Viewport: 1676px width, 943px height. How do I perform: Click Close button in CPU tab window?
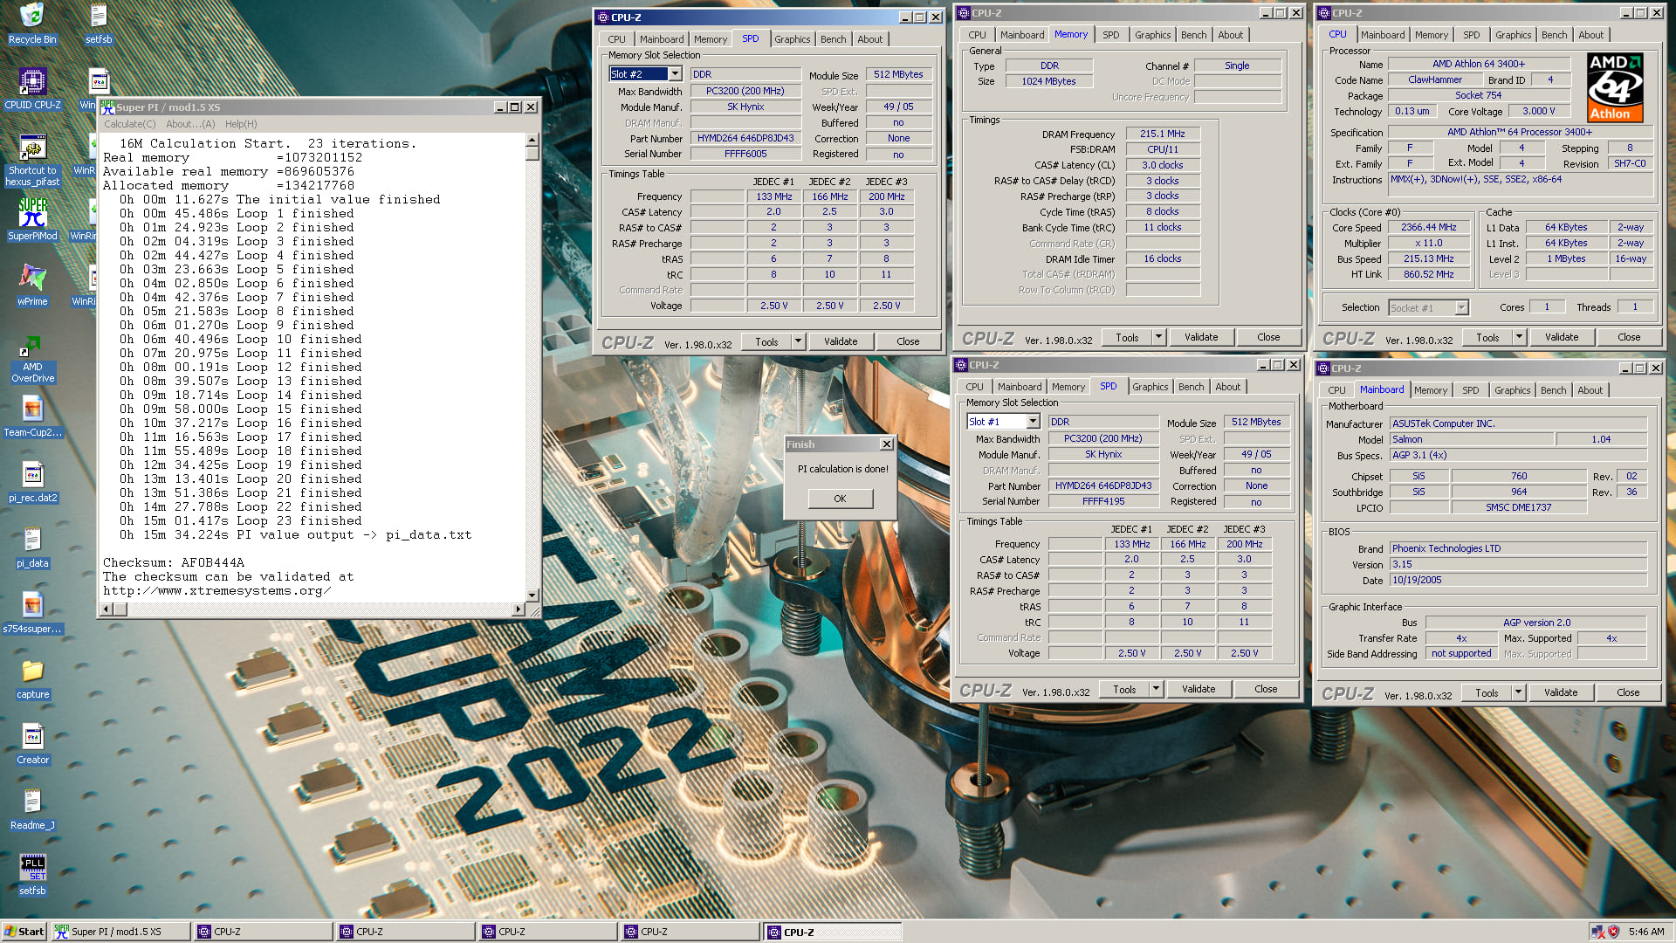(1629, 337)
